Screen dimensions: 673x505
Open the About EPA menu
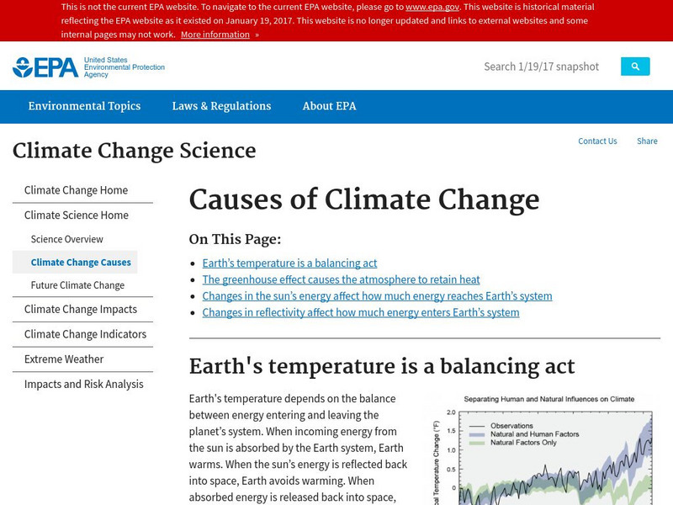(329, 106)
